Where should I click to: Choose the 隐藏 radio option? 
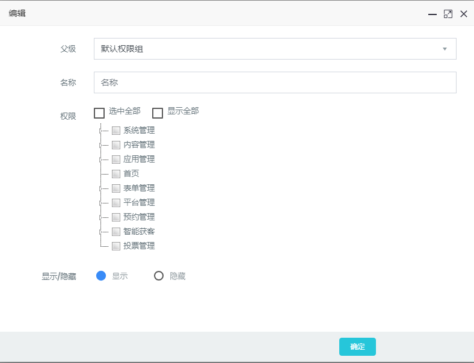tap(159, 276)
